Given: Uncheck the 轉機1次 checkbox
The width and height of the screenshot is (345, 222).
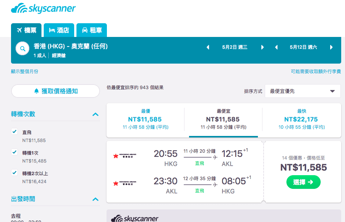Looking at the screenshot, I should coord(14,152).
